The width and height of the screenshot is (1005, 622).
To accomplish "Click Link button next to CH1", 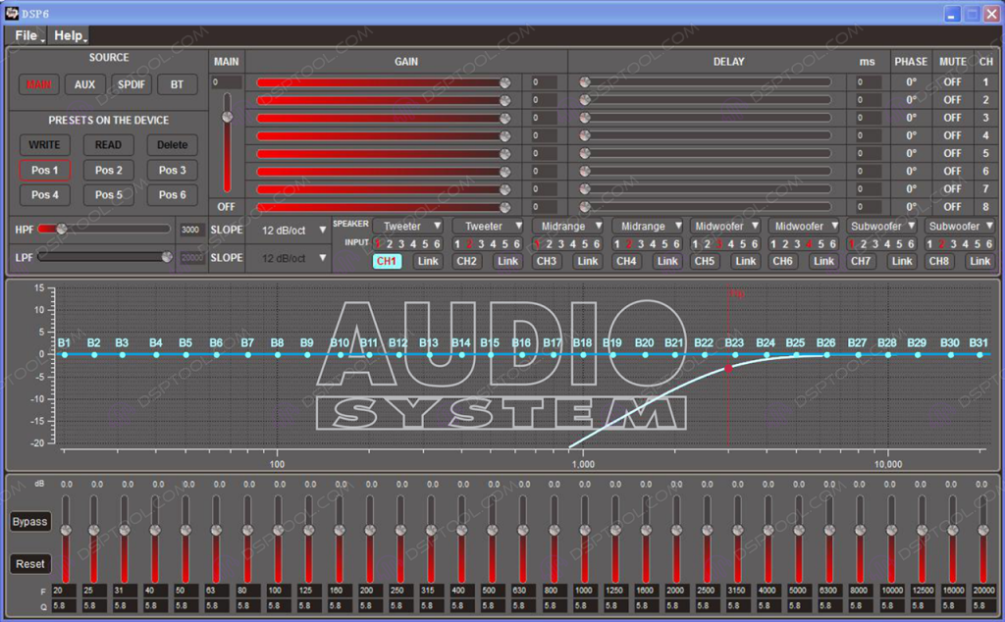I will tap(428, 261).
